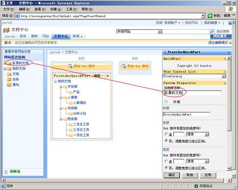
Task: Open the 网站操作 menu button
Action: [221, 36]
